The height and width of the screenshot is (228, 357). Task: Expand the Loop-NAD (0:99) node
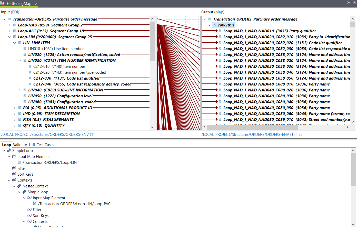(9, 25)
